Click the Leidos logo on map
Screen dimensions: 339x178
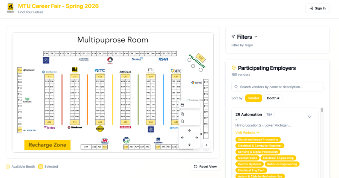click(49, 128)
